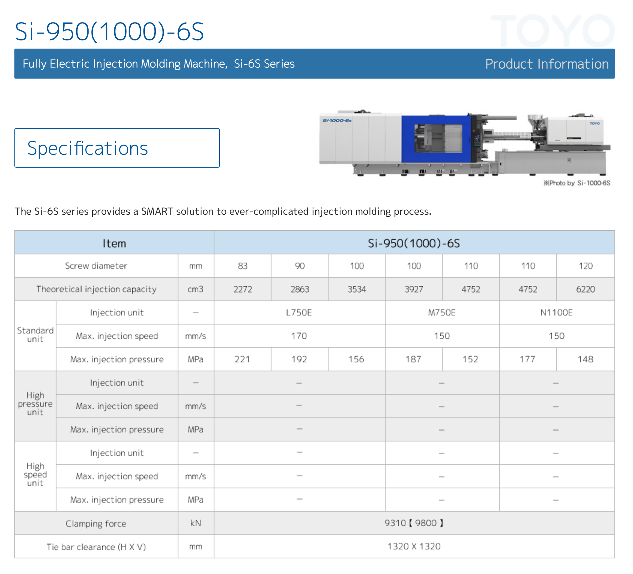
Task: Click injection capacity value 2863
Action: click(300, 289)
